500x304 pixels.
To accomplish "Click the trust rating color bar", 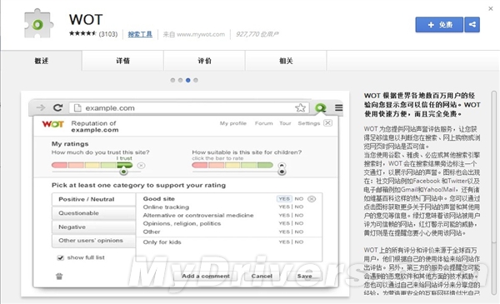I will (92, 165).
